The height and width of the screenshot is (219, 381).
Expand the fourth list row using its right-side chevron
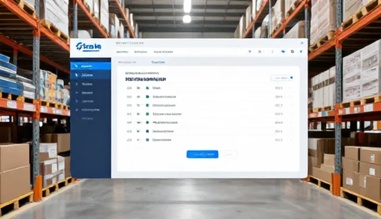(x=291, y=114)
